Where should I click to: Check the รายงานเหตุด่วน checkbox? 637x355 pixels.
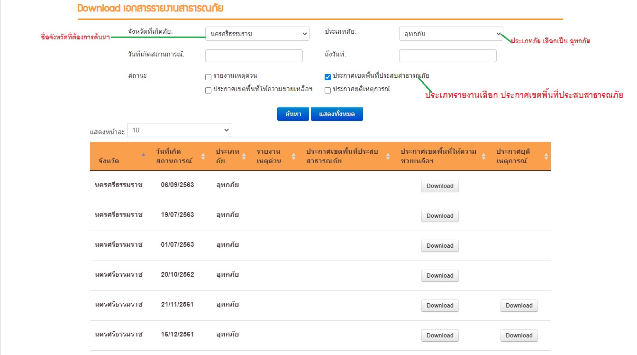coord(208,77)
